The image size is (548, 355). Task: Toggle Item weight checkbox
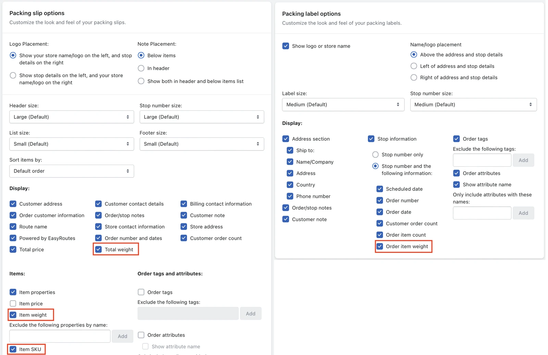13,315
